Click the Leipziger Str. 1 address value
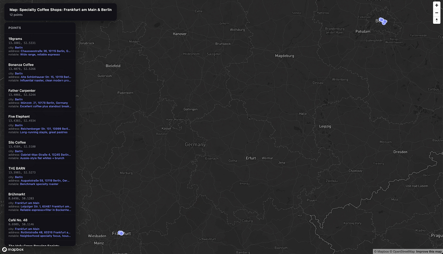 click(46, 206)
